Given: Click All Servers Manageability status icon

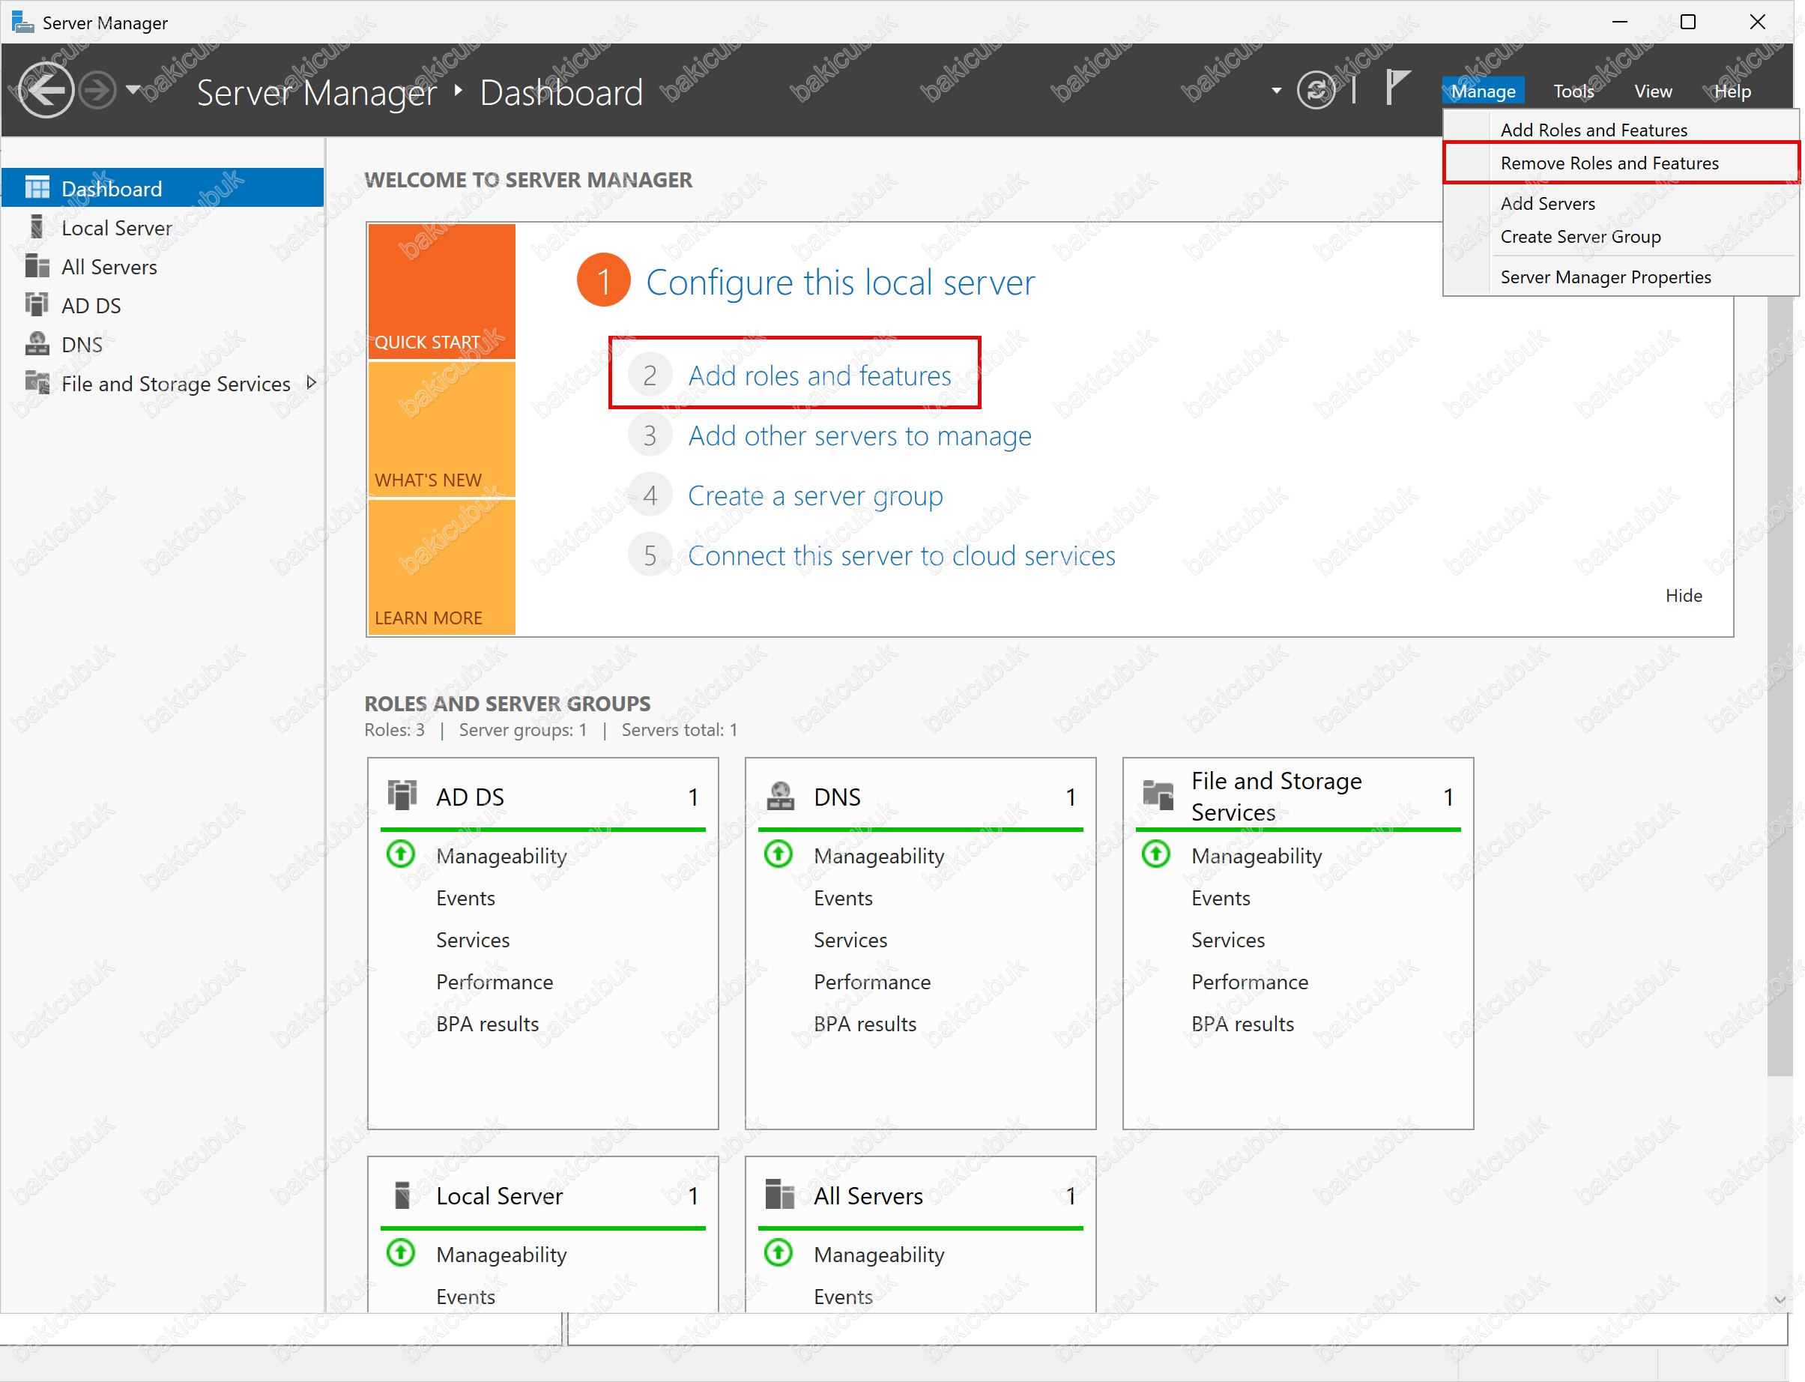Looking at the screenshot, I should 778,1252.
